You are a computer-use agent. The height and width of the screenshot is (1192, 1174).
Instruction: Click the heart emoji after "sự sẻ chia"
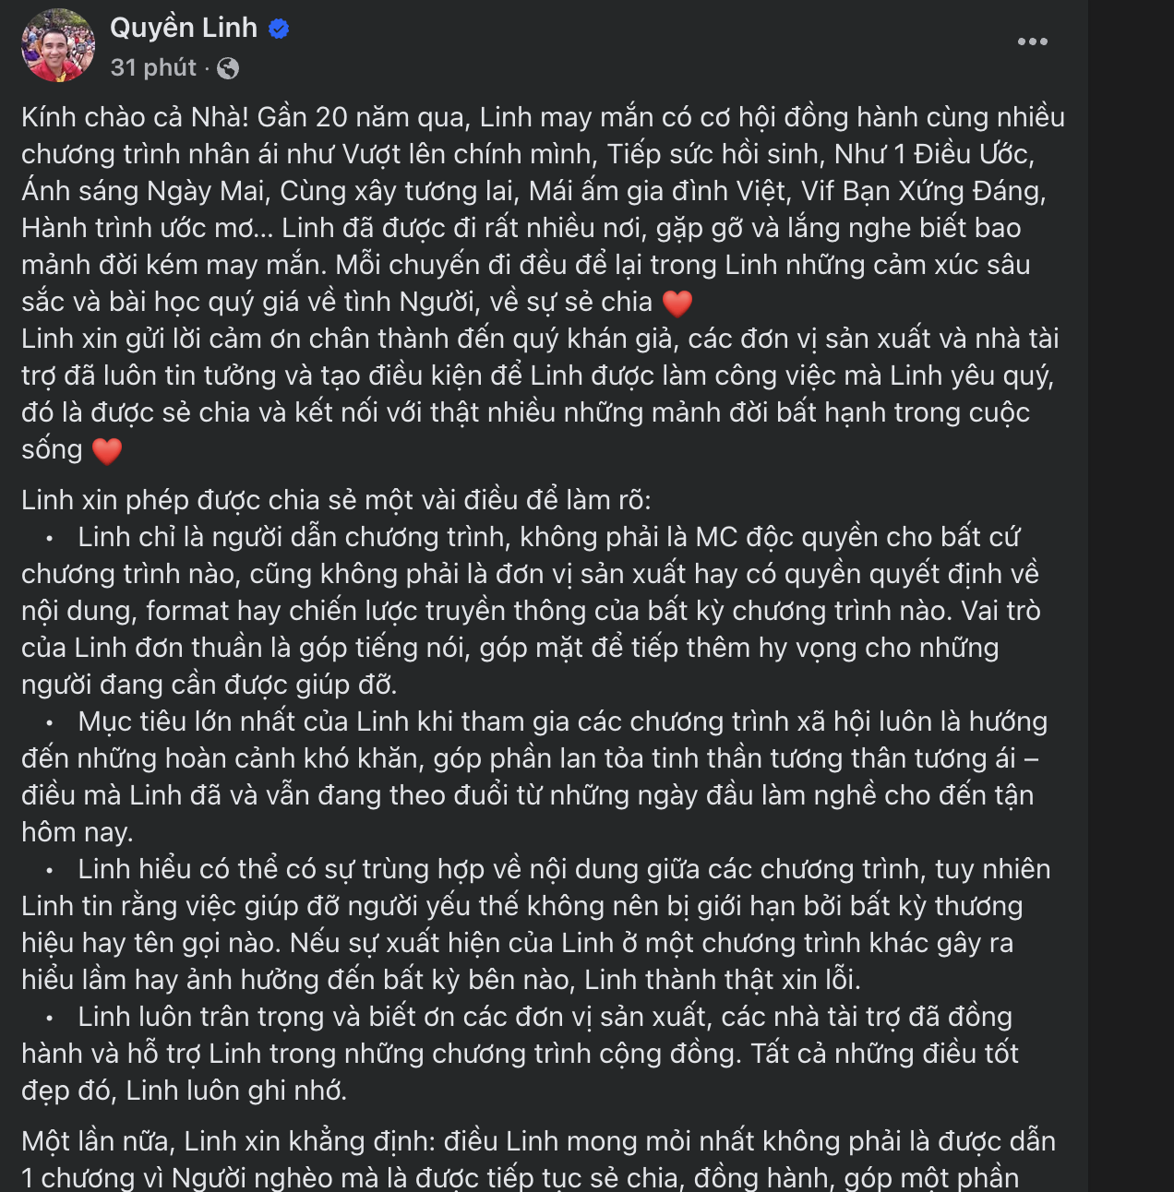tap(677, 303)
